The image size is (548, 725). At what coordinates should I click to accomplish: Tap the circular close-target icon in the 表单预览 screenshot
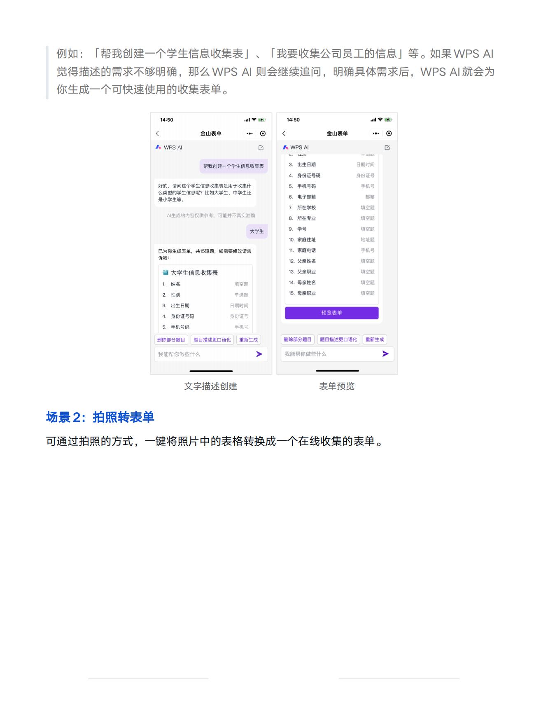[389, 133]
